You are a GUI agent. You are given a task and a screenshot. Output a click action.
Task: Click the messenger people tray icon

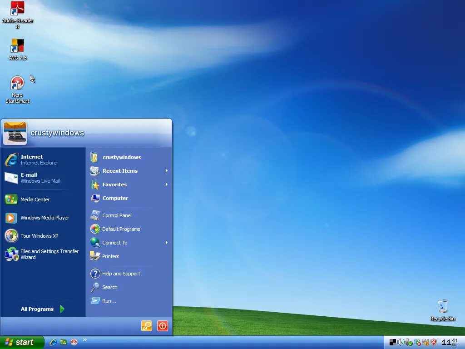[x=417, y=343]
